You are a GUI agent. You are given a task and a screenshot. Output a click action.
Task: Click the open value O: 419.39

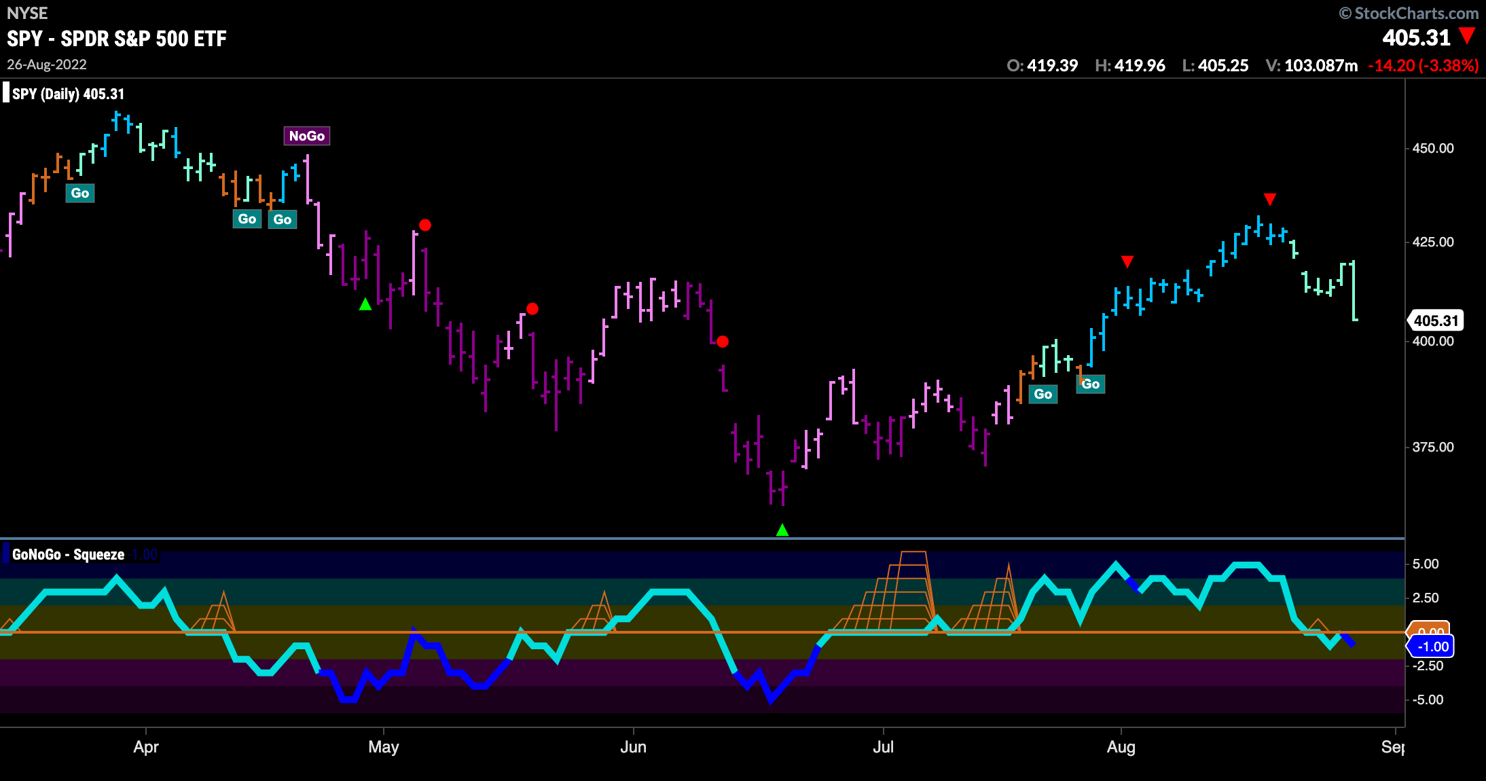tap(1043, 66)
